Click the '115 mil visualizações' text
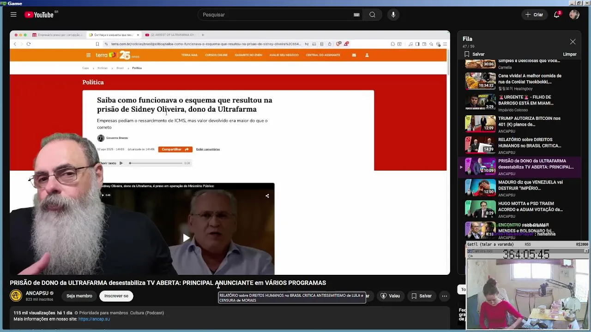 34,313
